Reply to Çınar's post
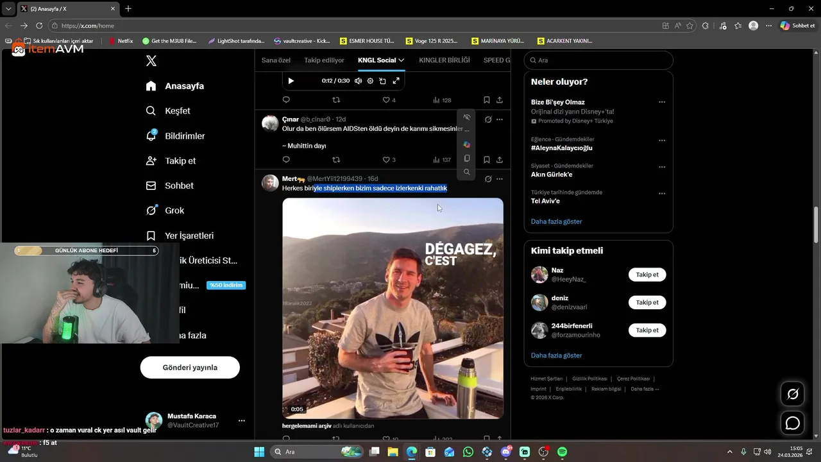 coord(286,160)
